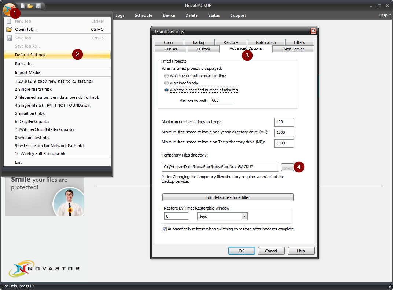
Task: Switch to the Backup tab
Action: tap(199, 42)
